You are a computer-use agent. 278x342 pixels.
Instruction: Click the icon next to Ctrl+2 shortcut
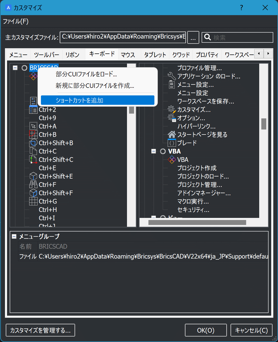tap(33, 109)
